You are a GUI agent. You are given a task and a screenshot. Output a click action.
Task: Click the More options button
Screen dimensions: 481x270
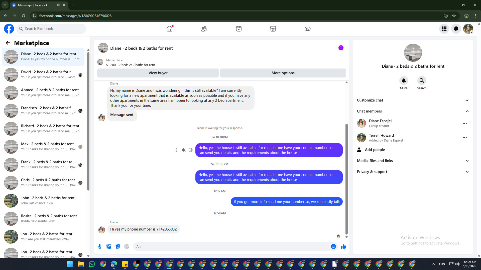click(283, 73)
